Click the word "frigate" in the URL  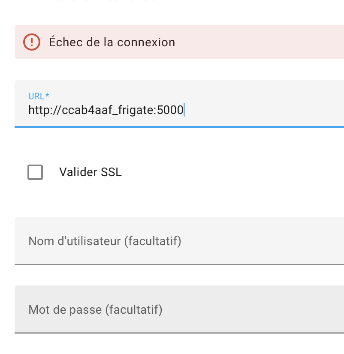[135, 111]
